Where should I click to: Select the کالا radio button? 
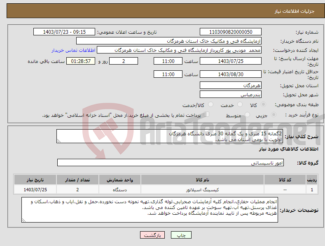pos(263,104)
